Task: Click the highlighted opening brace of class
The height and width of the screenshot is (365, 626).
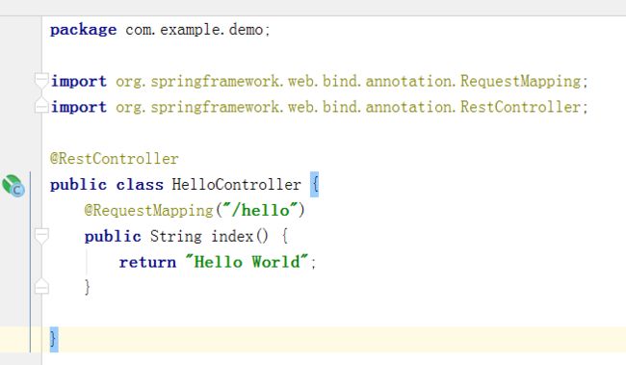Action: [315, 185]
